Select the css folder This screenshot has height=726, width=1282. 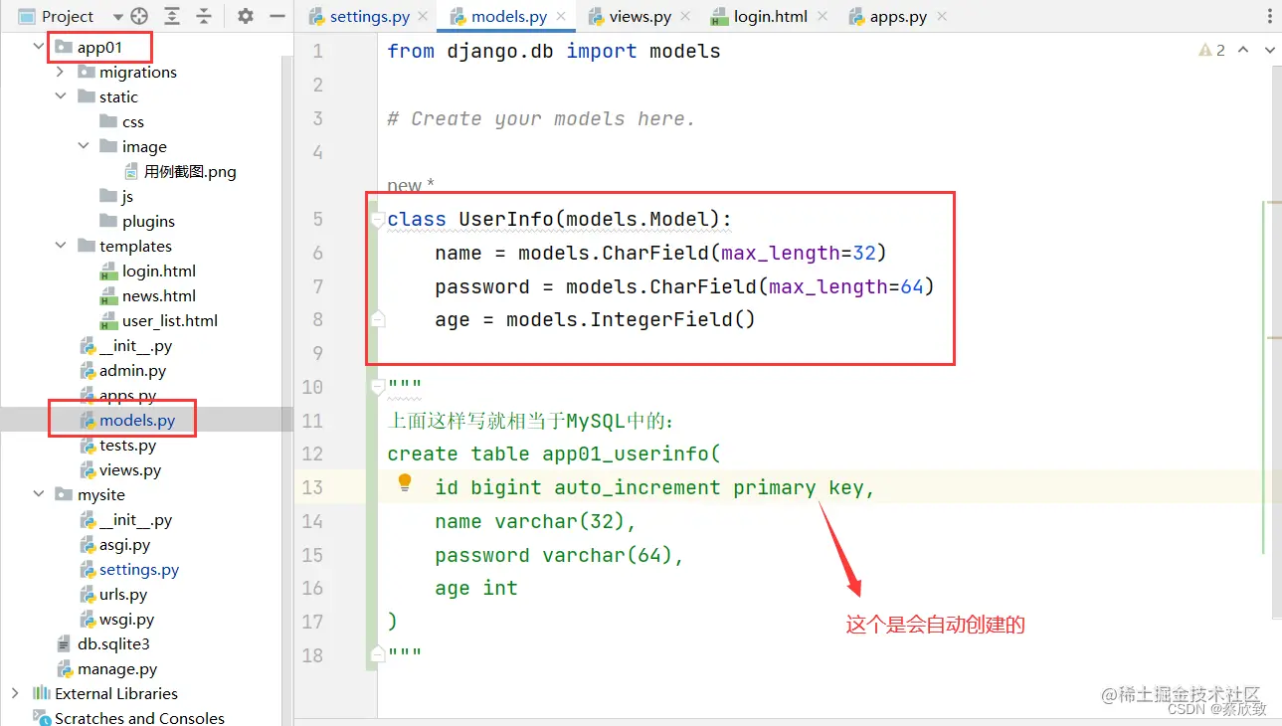122,121
